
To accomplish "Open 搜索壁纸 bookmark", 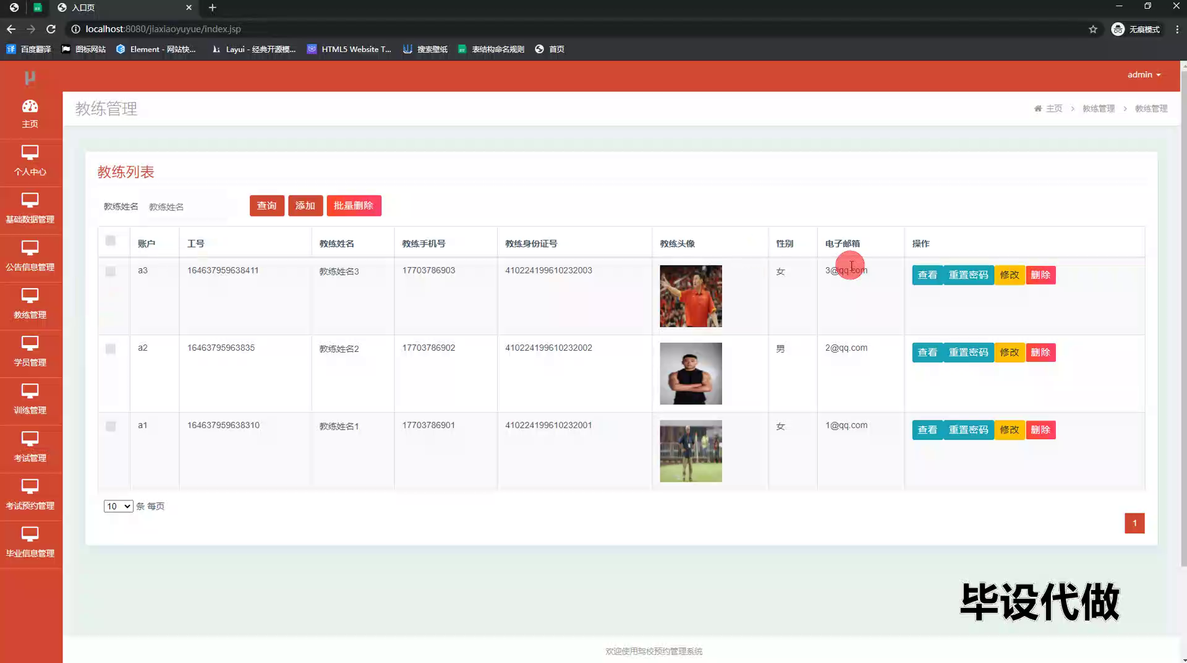I will (425, 49).
